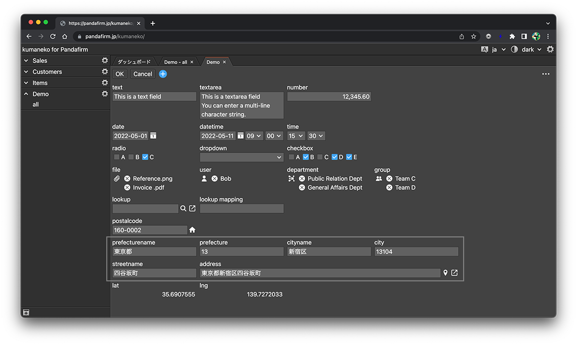Check the checkbox option C
The image size is (577, 345).
320,157
